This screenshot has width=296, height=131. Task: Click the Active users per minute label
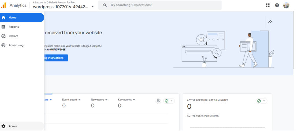click(x=203, y=116)
